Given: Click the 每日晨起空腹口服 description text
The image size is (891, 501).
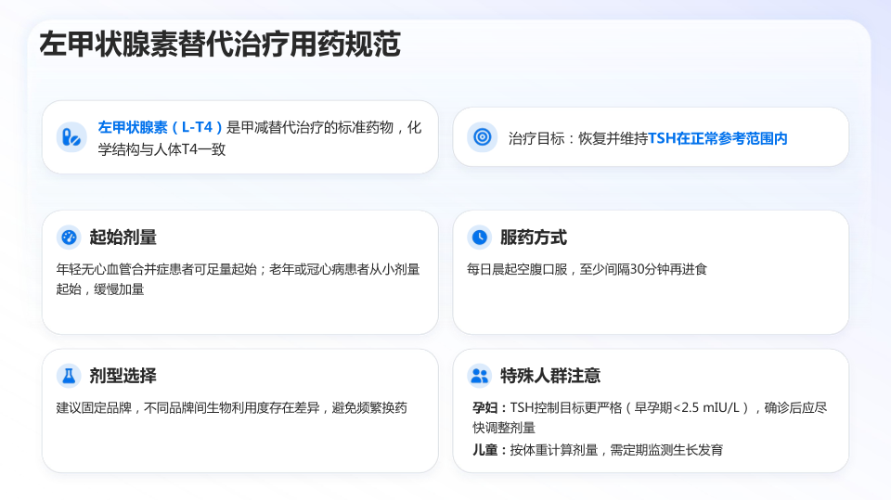Looking at the screenshot, I should 587,269.
